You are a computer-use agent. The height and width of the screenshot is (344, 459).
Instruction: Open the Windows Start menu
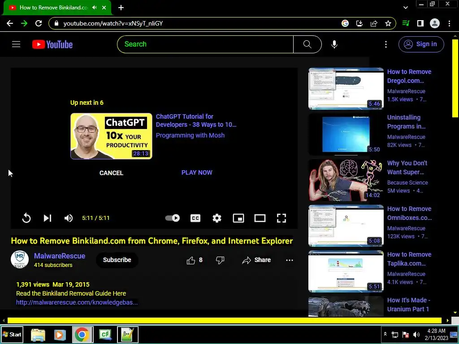(12, 334)
